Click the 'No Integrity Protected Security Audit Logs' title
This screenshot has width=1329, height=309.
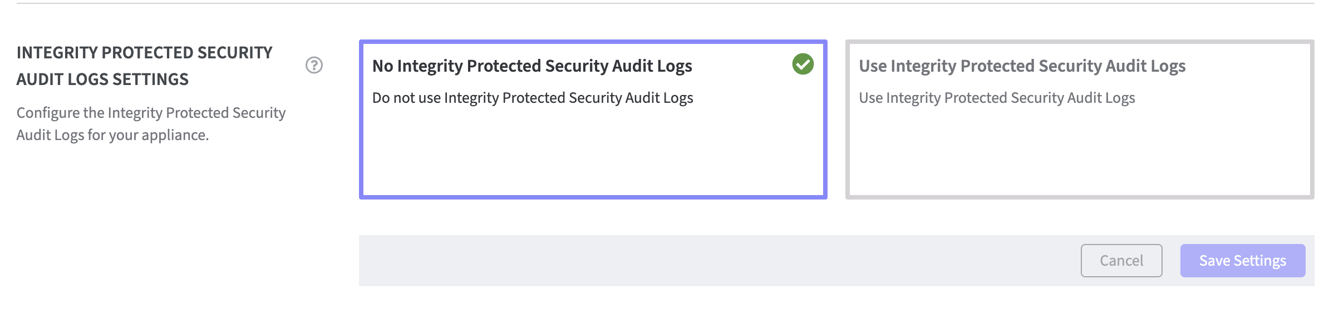(532, 66)
